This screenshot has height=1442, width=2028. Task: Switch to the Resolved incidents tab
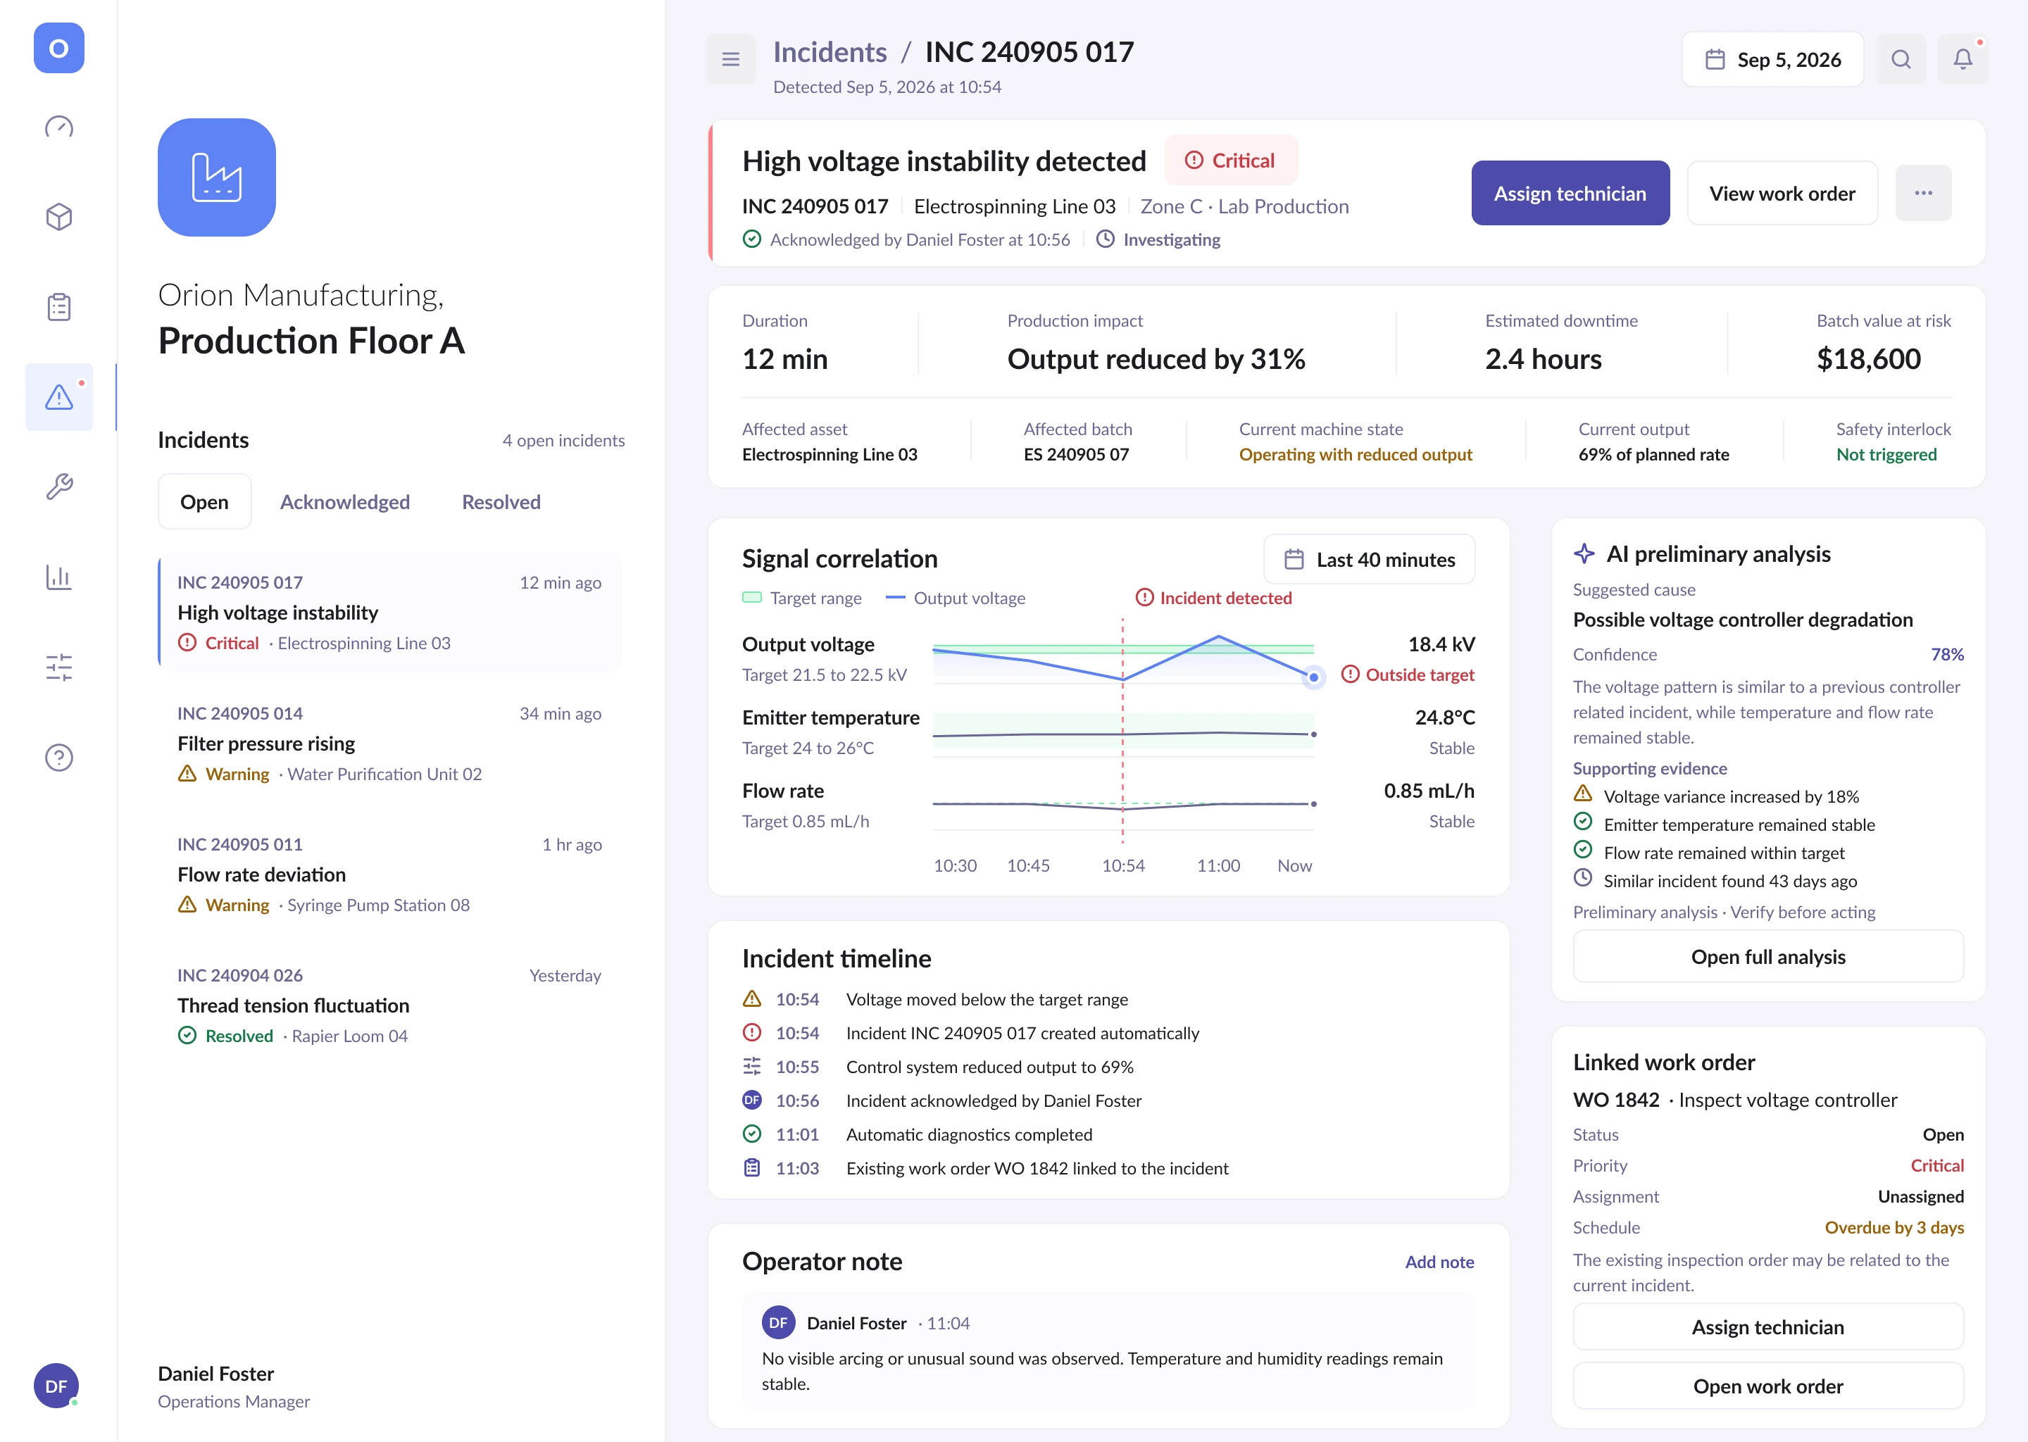pos(501,502)
